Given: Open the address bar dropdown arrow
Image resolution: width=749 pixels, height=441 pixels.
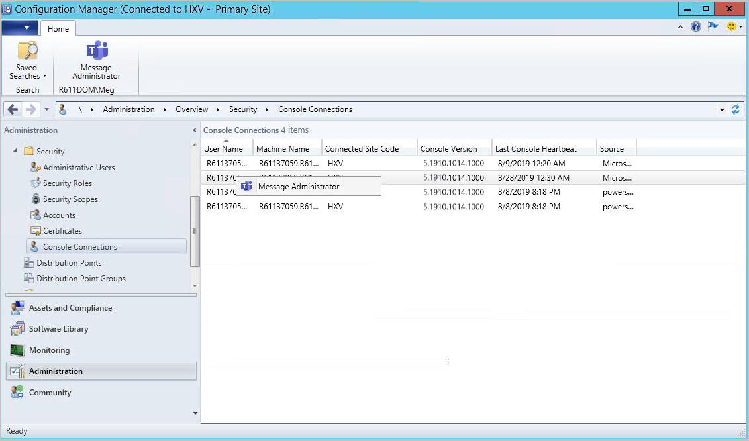Looking at the screenshot, I should (723, 109).
